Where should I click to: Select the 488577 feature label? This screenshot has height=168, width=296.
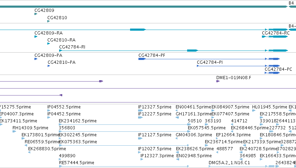225,149
